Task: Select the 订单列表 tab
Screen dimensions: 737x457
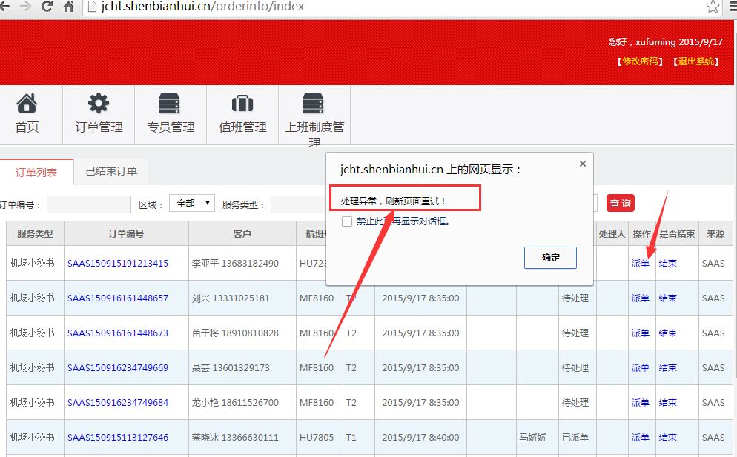Action: click(x=36, y=172)
